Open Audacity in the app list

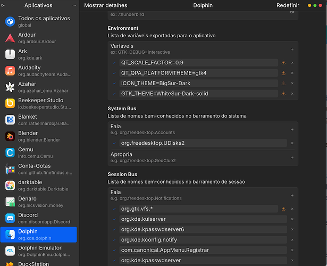click(x=39, y=71)
